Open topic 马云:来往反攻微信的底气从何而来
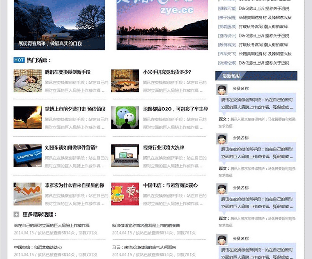 (x=144, y=247)
